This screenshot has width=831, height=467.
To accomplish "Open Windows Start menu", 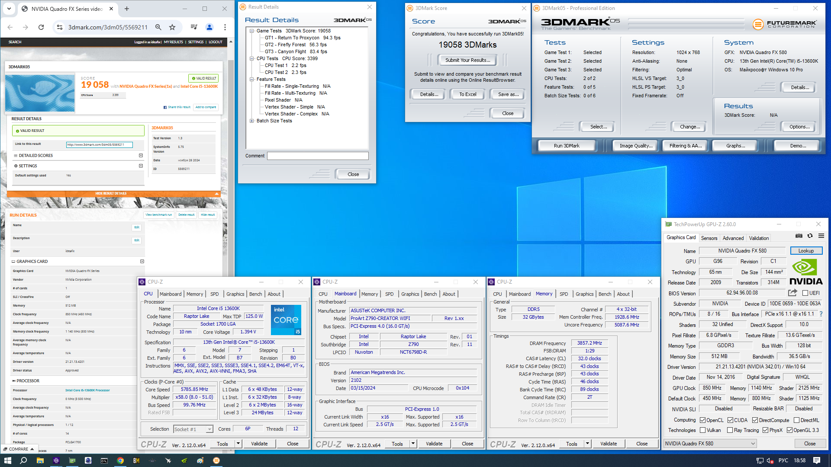I will click(8, 461).
